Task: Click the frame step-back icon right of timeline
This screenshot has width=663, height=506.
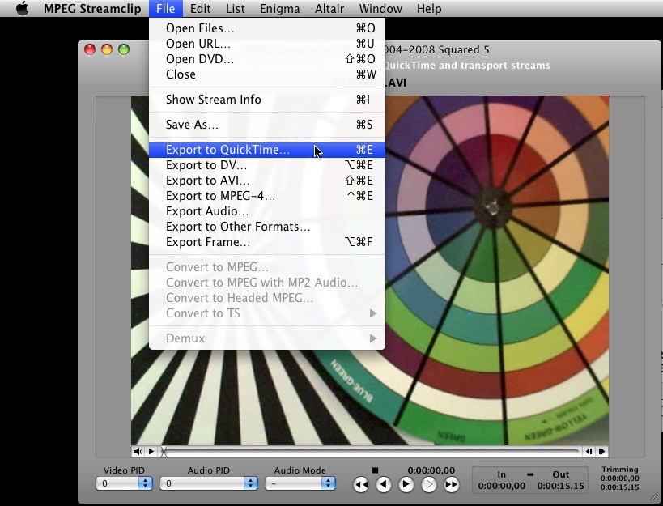Action: point(589,452)
